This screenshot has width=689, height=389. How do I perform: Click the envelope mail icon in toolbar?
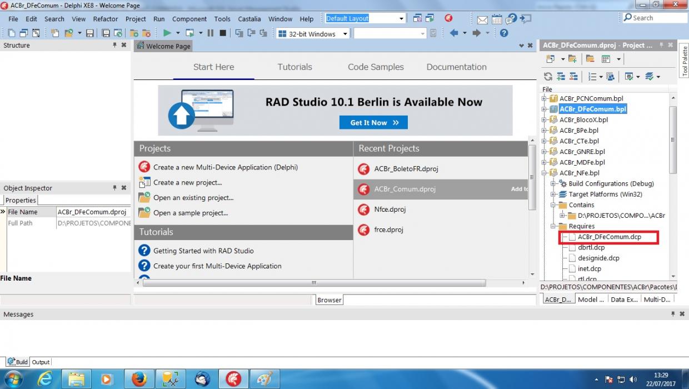point(482,20)
